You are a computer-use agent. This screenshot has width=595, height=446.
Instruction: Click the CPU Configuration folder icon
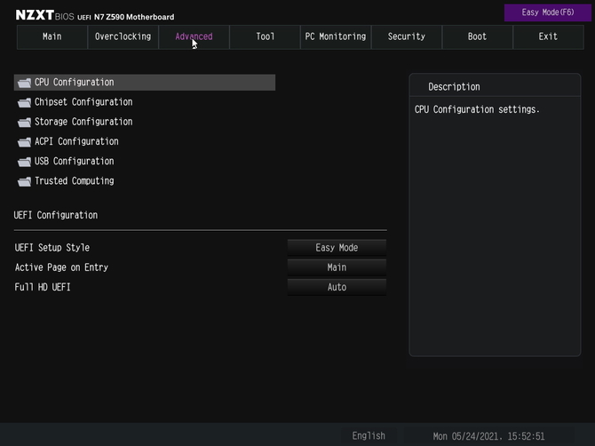(x=24, y=83)
